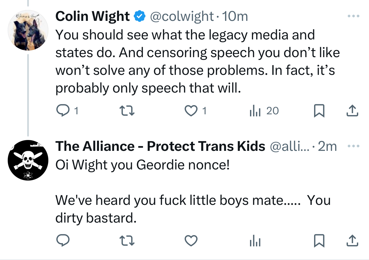Share Colin Wight's tweet
Viewport: 369px width, 260px height.
[352, 111]
